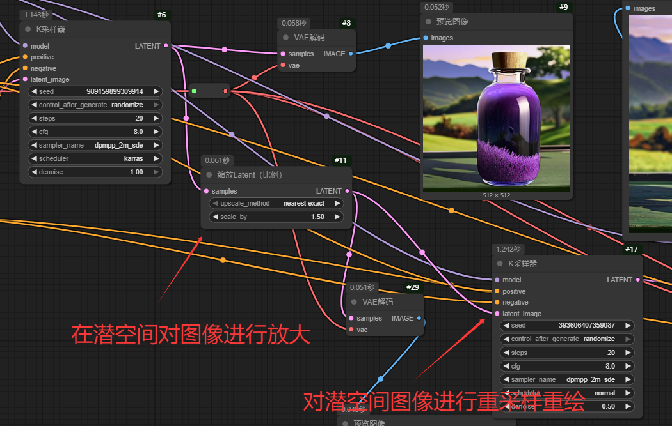This screenshot has width=672, height=426.
Task: Click the cfg 8.0 slider on node #17
Action: pyautogui.click(x=567, y=366)
